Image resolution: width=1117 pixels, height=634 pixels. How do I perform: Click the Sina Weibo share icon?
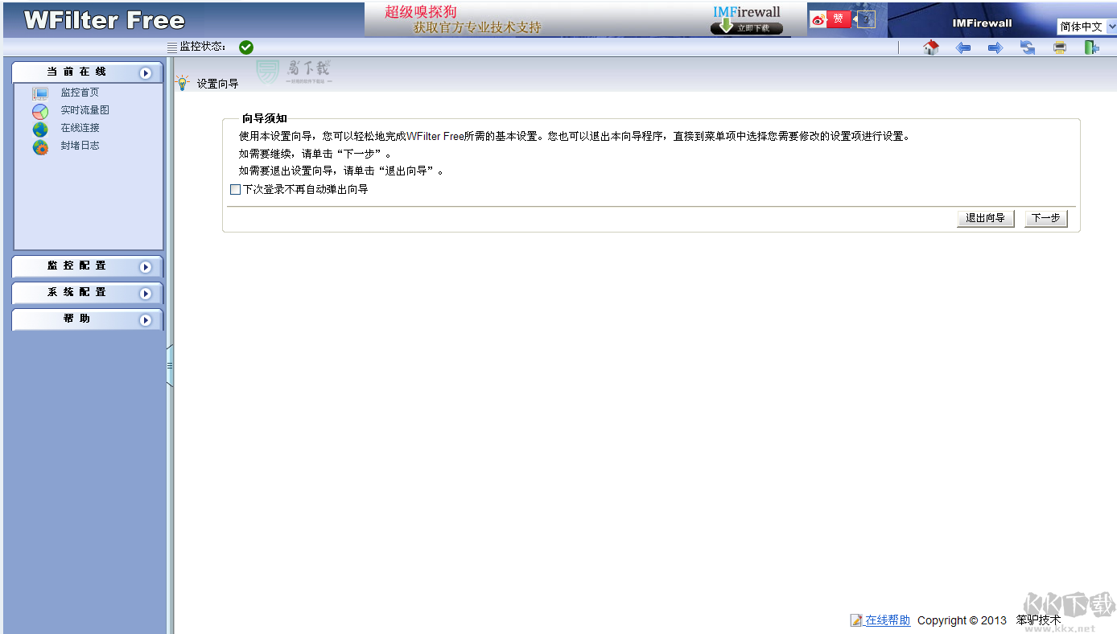point(819,18)
